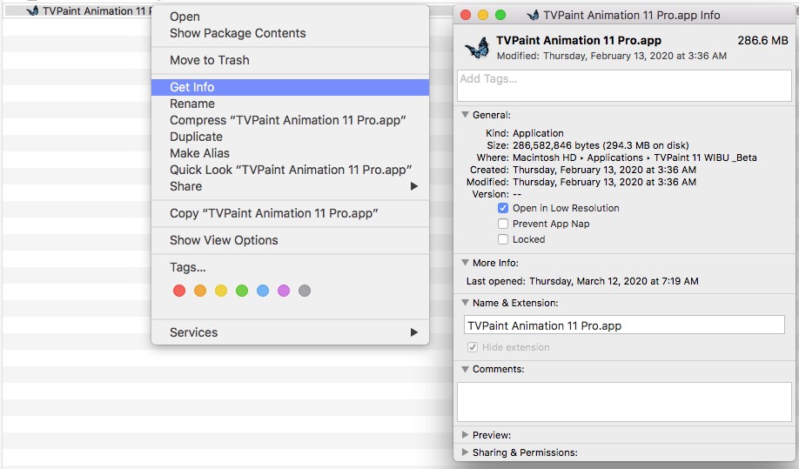Minimize the Info window with yellow button
The width and height of the screenshot is (799, 469).
[483, 15]
